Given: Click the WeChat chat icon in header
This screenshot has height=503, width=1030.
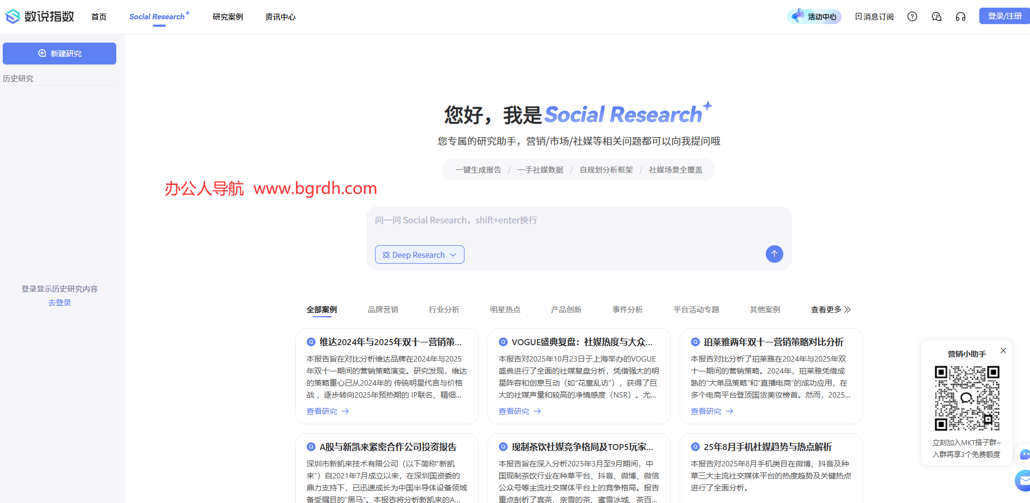Looking at the screenshot, I should [x=937, y=16].
